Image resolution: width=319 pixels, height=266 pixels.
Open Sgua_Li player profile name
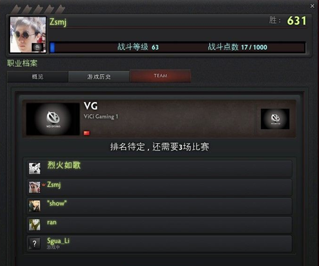tap(58, 241)
